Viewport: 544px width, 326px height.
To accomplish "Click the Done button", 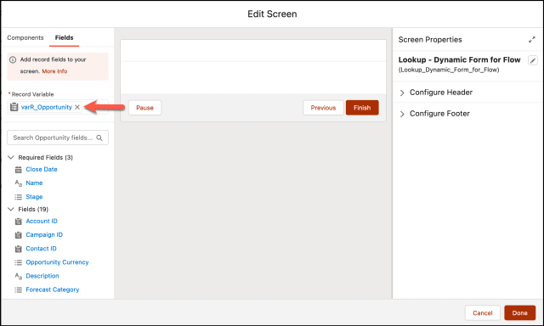I will [519, 312].
